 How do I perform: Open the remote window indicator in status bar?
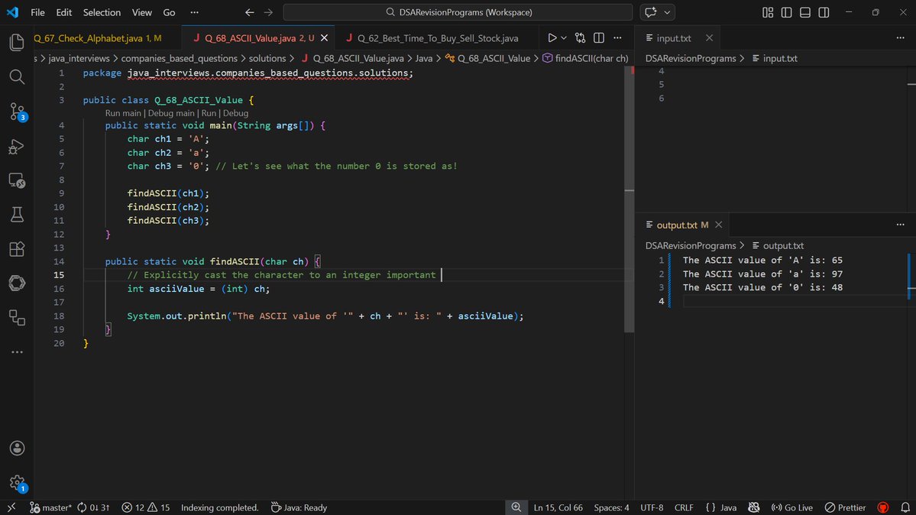pos(11,507)
